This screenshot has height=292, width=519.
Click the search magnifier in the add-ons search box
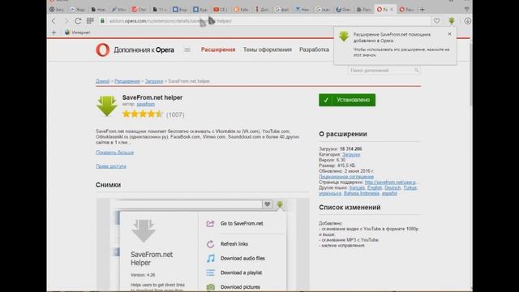click(416, 71)
